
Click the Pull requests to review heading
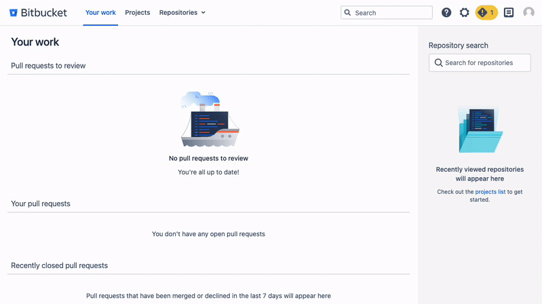48,66
